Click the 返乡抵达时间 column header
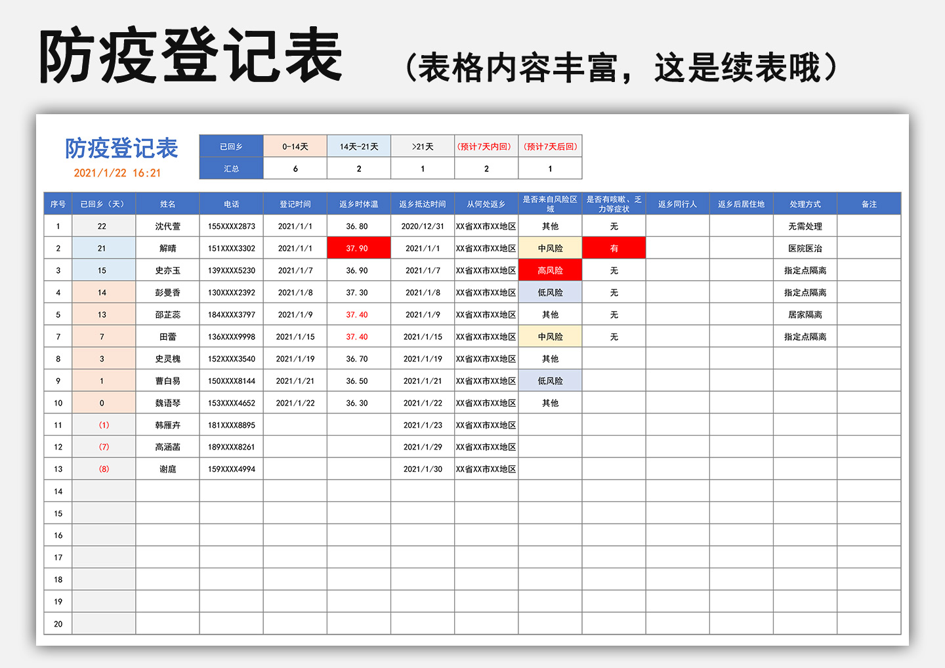Screen dimensions: 945x668 (423, 204)
